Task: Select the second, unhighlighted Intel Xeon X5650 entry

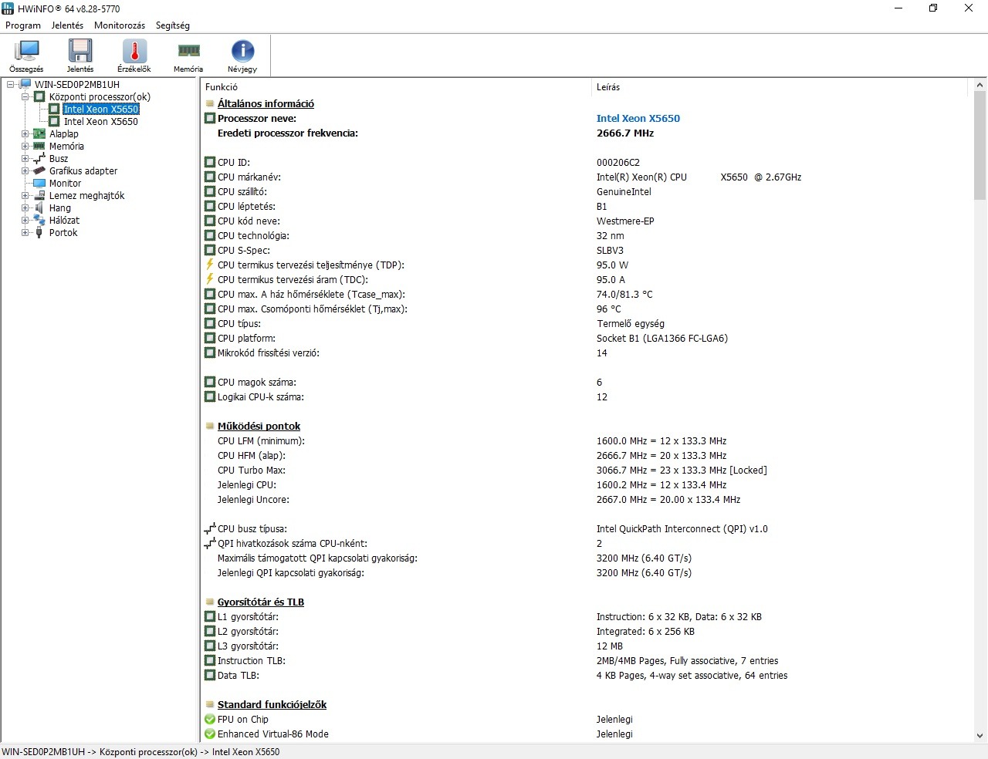Action: click(x=101, y=121)
